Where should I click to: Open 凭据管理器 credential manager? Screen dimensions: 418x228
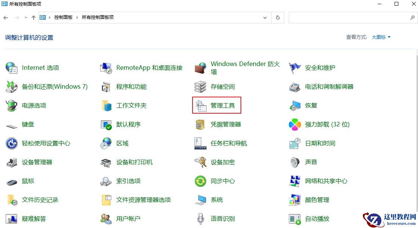223,124
